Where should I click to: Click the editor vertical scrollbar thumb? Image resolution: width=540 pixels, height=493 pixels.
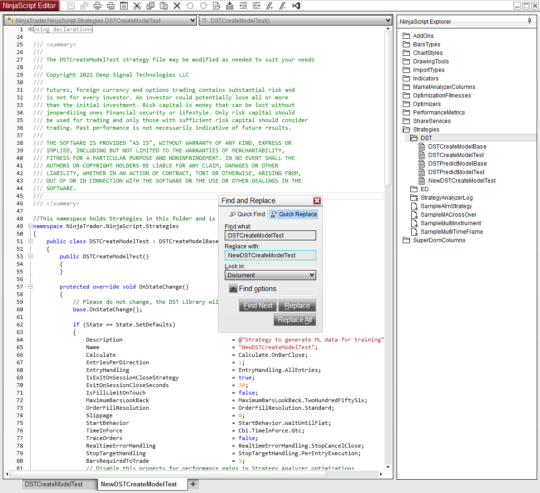point(388,108)
